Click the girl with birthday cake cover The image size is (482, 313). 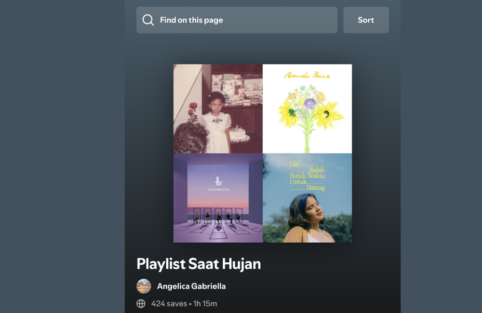click(218, 109)
